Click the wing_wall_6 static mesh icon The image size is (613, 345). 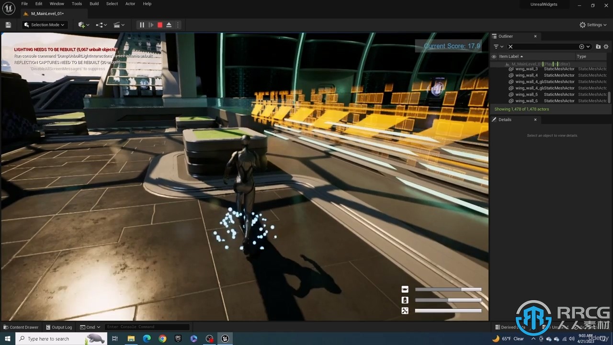pos(511,101)
